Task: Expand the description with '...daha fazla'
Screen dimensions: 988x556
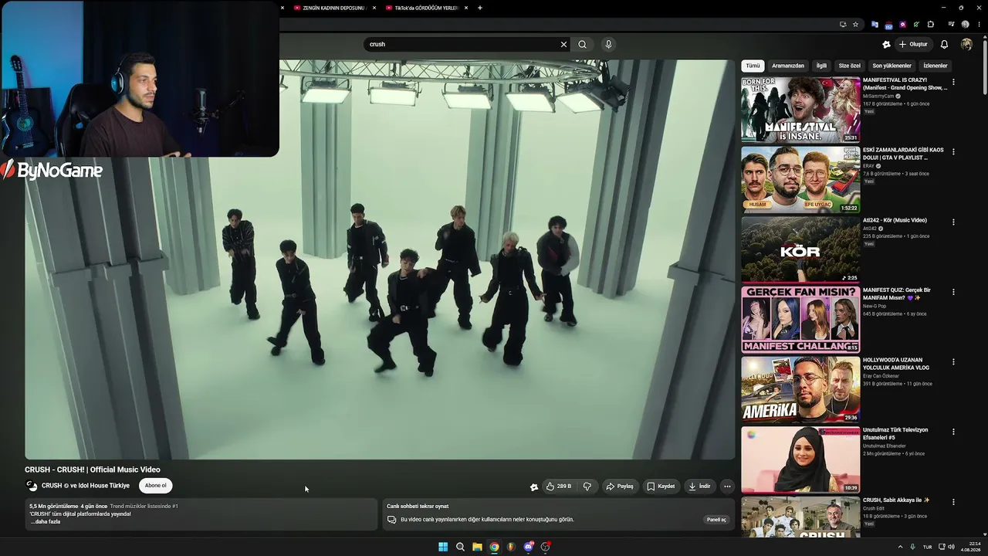Action: point(46,522)
